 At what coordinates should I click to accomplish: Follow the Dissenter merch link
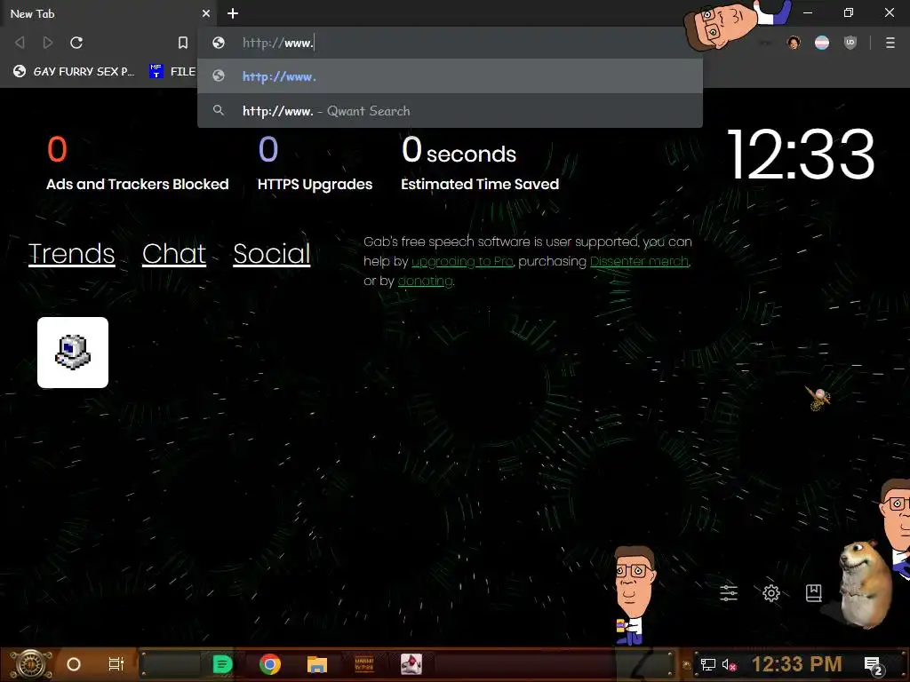tap(639, 262)
